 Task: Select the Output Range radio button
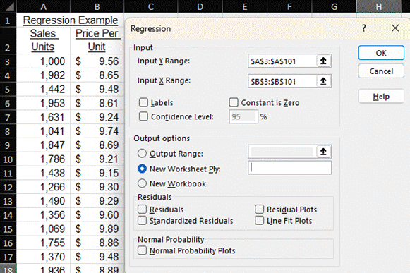tap(142, 153)
